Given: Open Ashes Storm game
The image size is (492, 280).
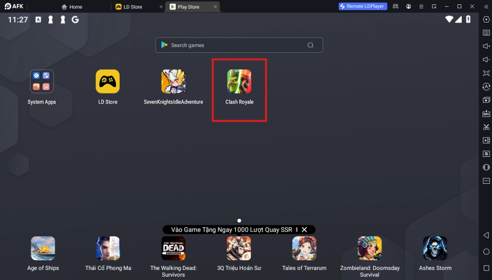Looking at the screenshot, I should 435,248.
